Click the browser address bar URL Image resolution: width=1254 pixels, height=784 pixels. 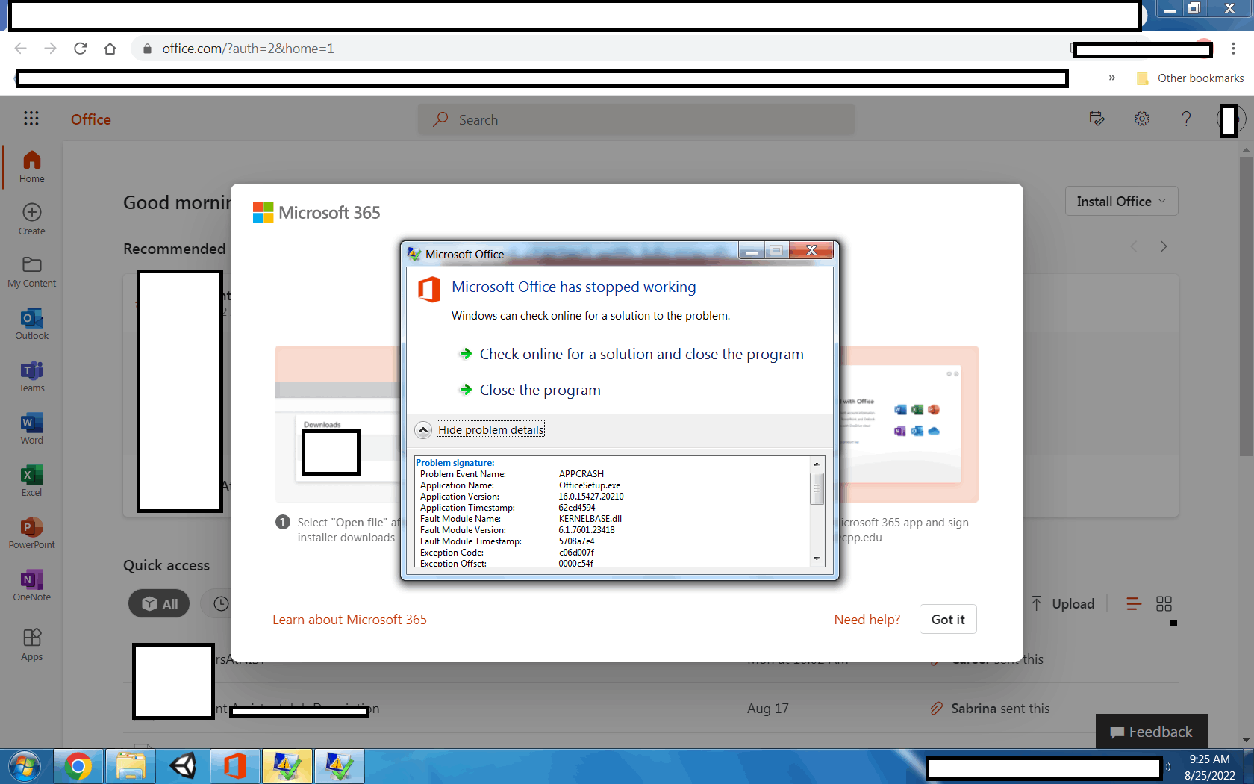pyautogui.click(x=249, y=49)
